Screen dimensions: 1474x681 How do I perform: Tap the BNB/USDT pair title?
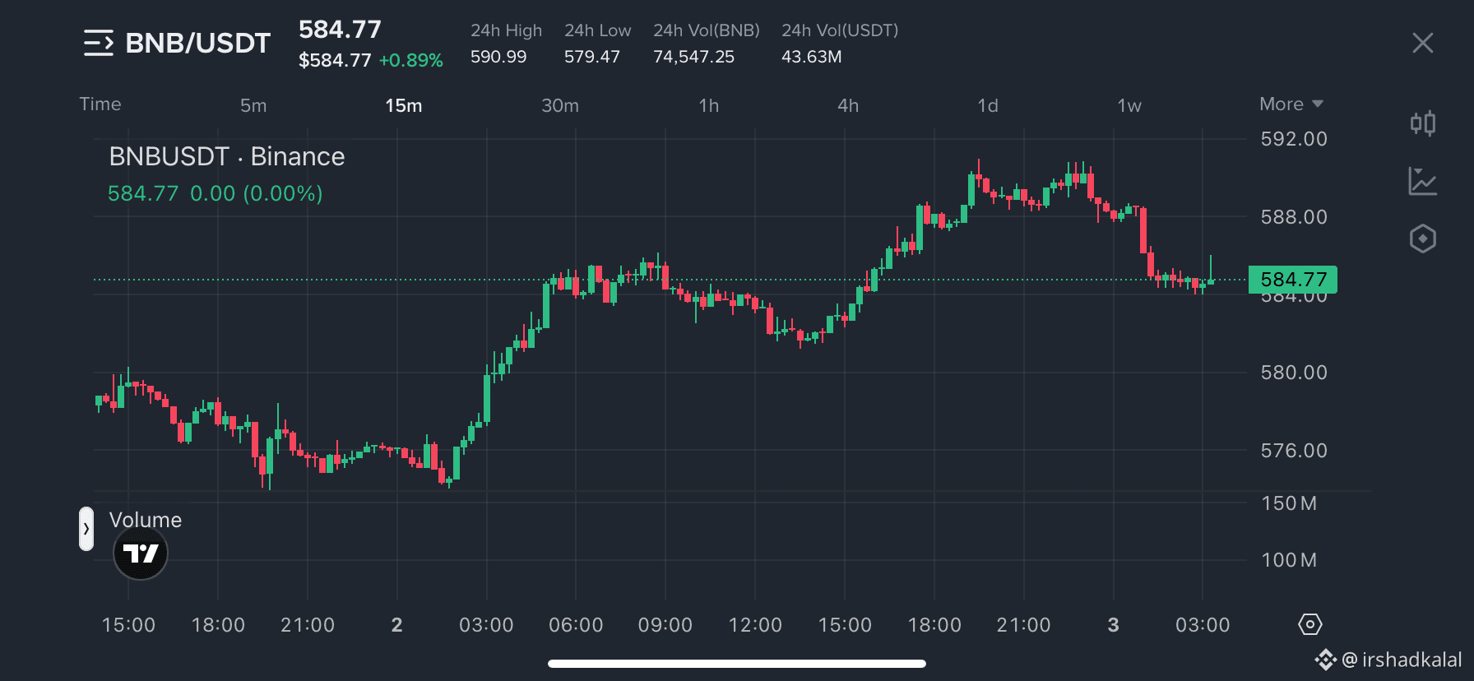click(197, 43)
